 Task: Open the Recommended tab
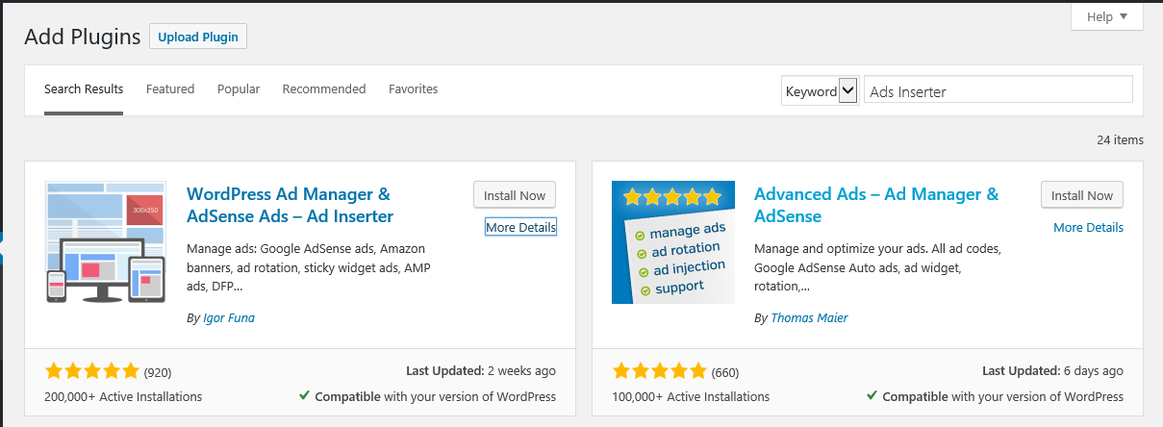(324, 89)
